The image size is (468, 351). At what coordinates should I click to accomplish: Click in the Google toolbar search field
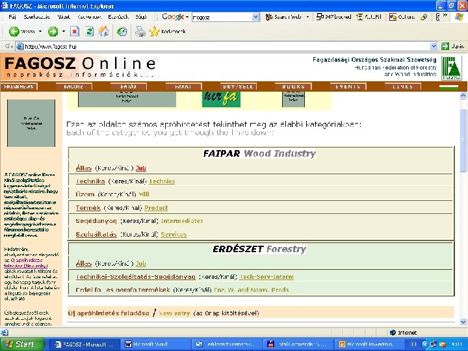point(222,17)
